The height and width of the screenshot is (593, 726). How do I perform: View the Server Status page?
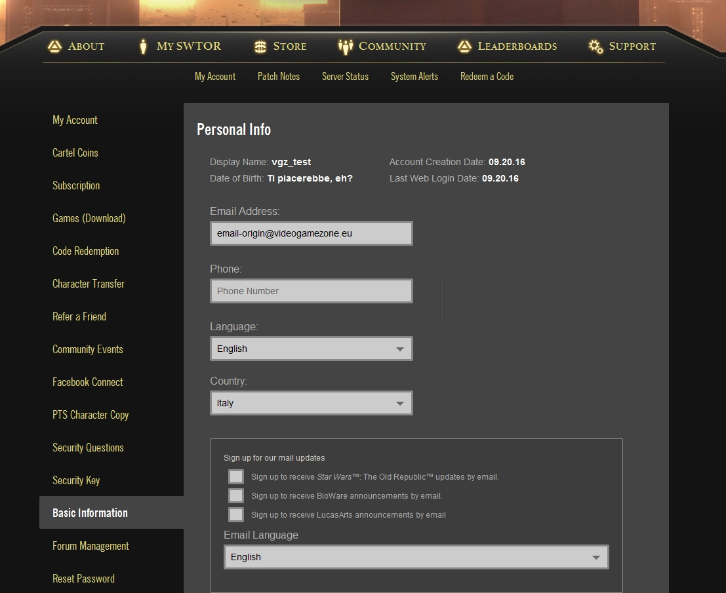[346, 76]
